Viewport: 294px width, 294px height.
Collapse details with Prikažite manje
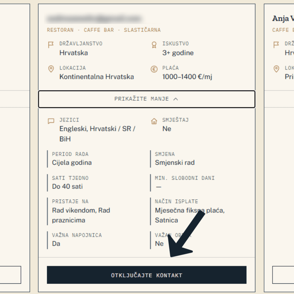(147, 99)
